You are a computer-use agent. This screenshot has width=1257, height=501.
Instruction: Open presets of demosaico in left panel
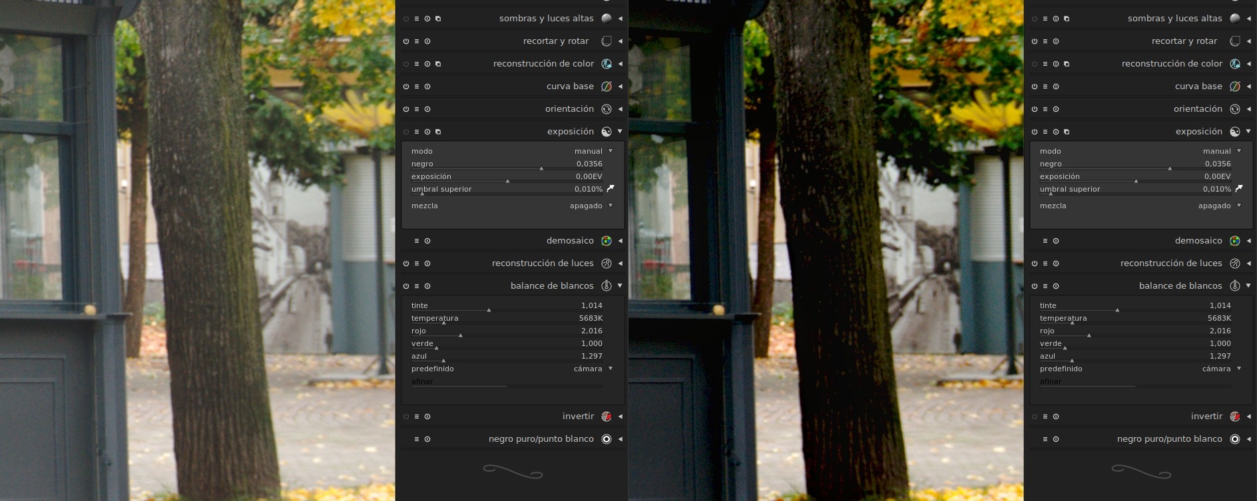[x=417, y=241]
